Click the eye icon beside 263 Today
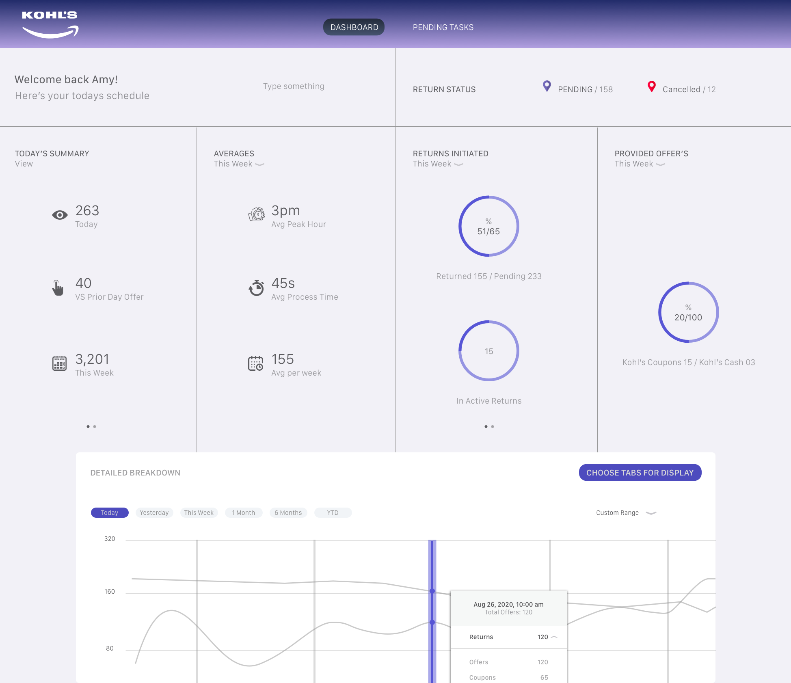Viewport: 791px width, 683px height. (60, 215)
